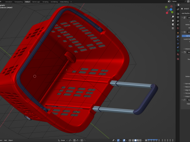Open the Global transform orientation dropdown
This screenshot has height=142, width=190.
tap(63, 140)
